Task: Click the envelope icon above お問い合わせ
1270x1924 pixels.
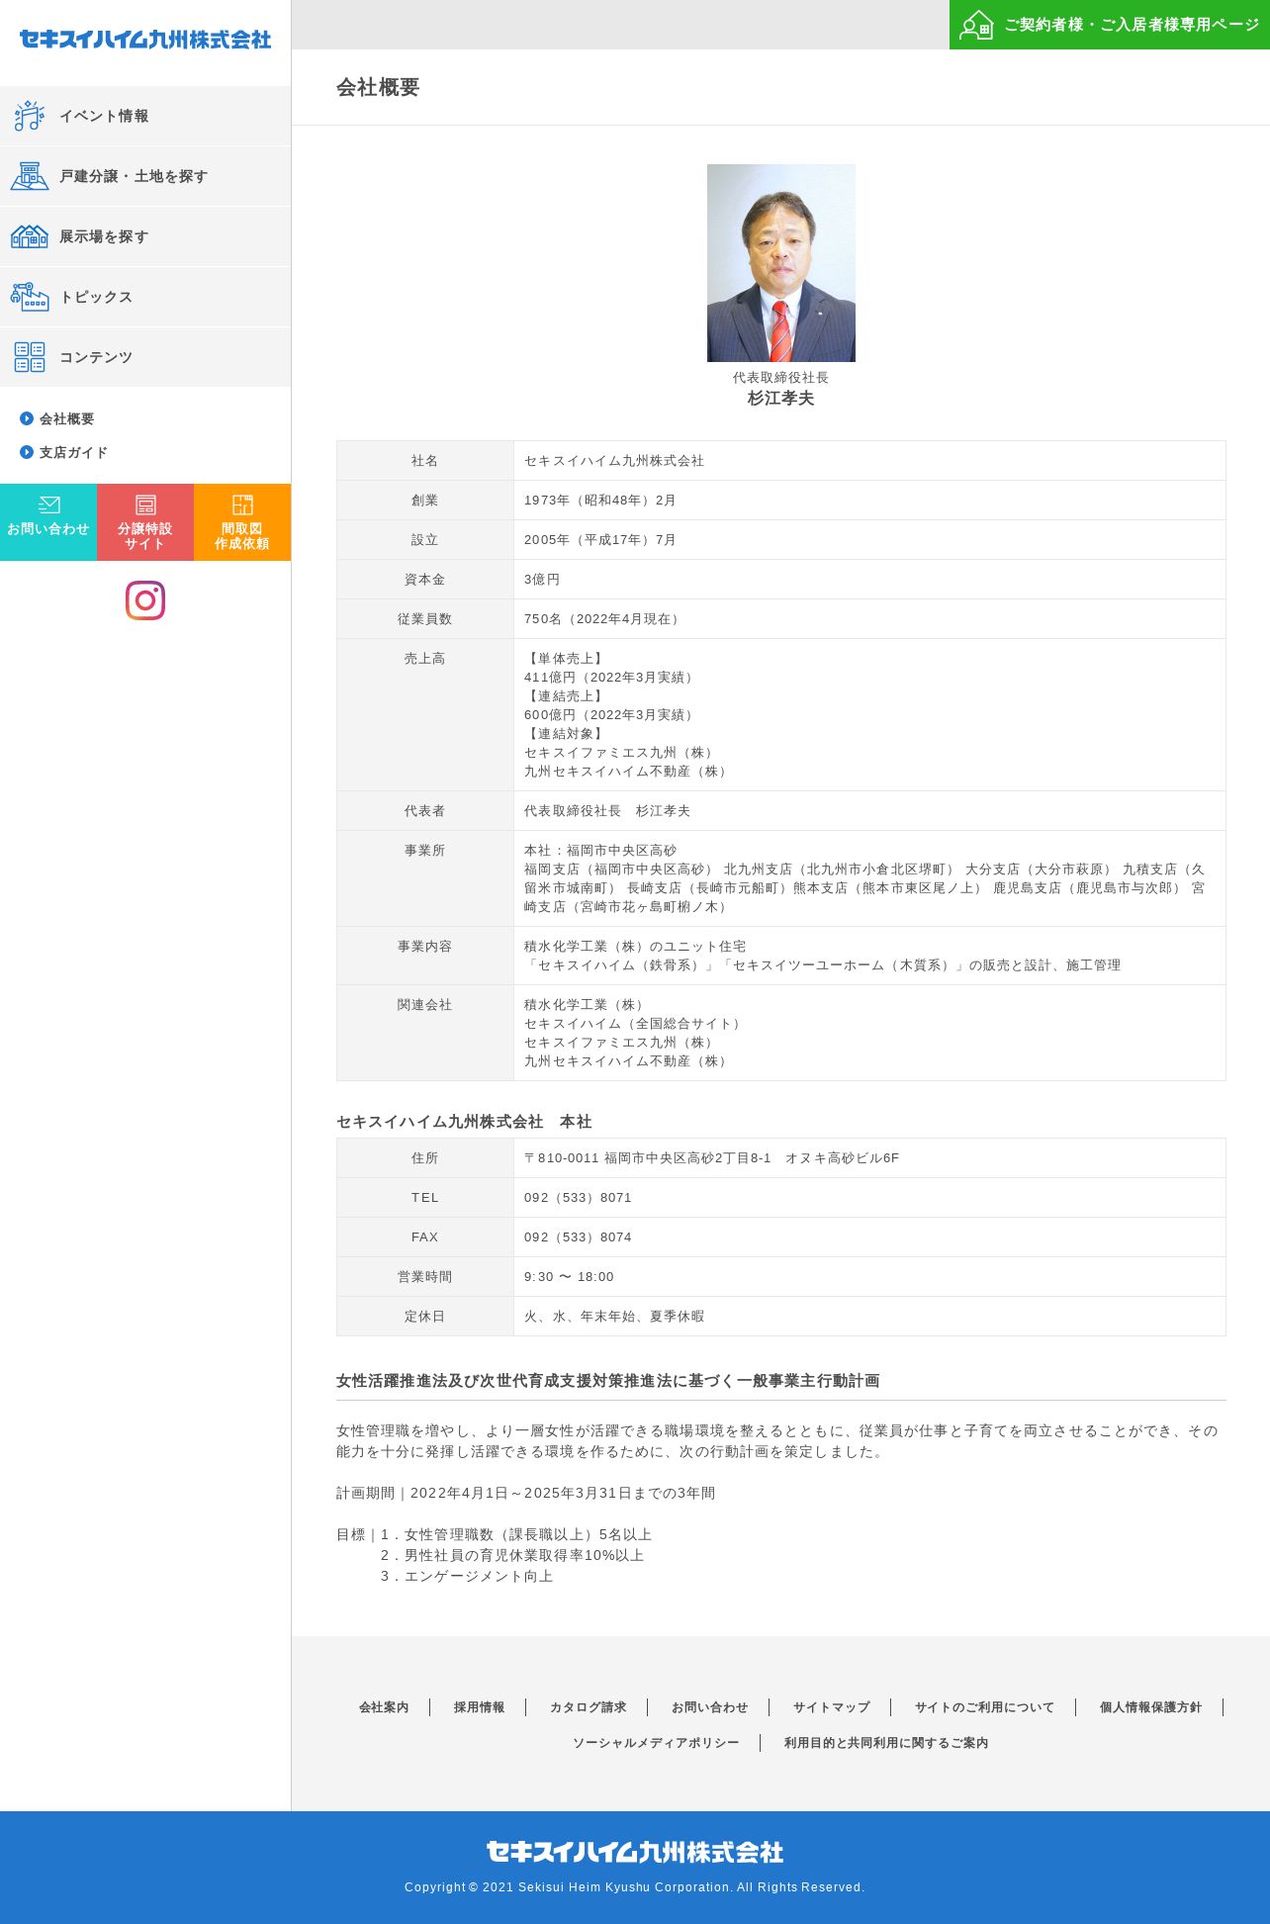Action: tap(48, 504)
